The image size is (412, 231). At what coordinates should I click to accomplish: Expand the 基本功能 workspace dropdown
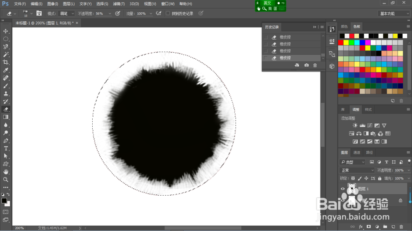(394, 14)
